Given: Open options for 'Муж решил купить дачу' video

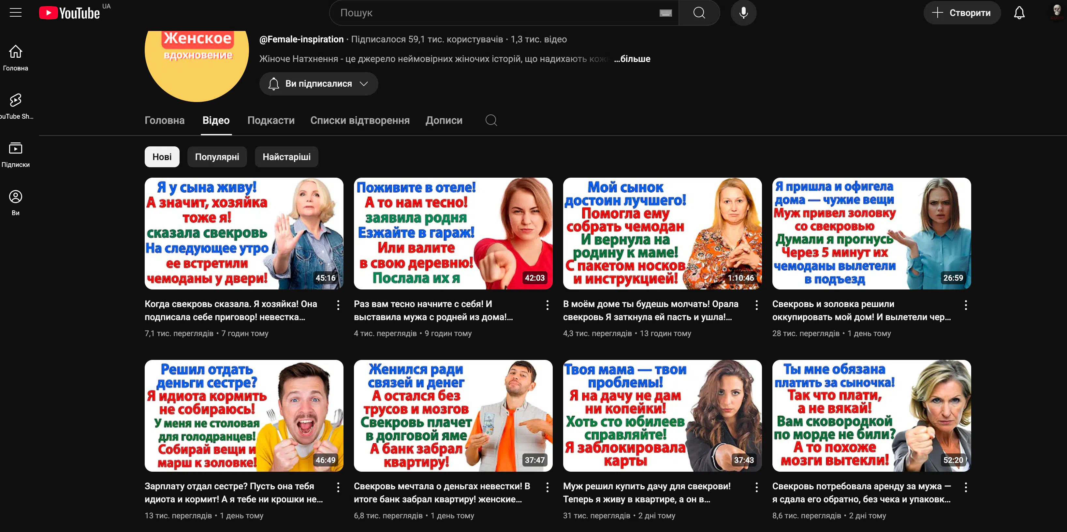Looking at the screenshot, I should [756, 487].
